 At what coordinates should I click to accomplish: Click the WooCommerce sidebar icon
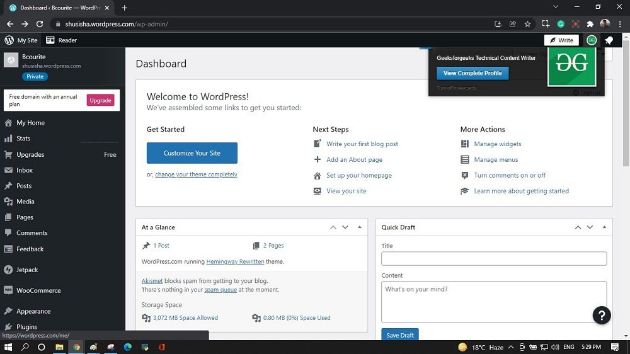click(x=8, y=290)
